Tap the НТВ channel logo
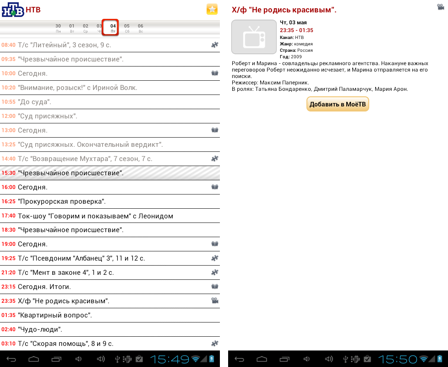Viewport: 448px width, 367px height. coord(13,10)
